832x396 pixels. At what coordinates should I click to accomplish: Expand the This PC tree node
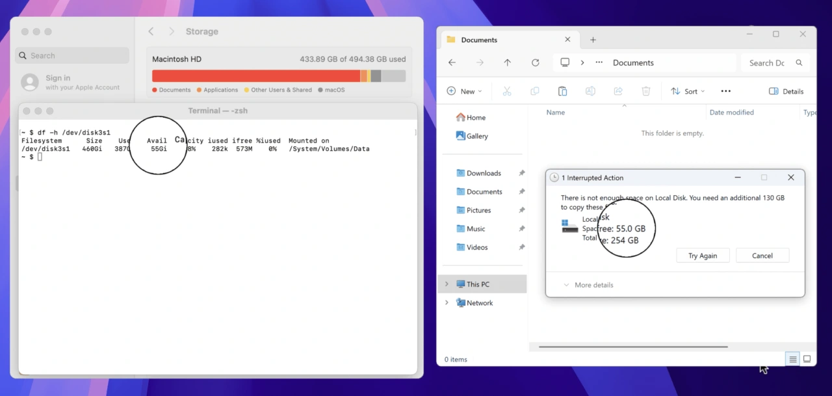tap(447, 284)
